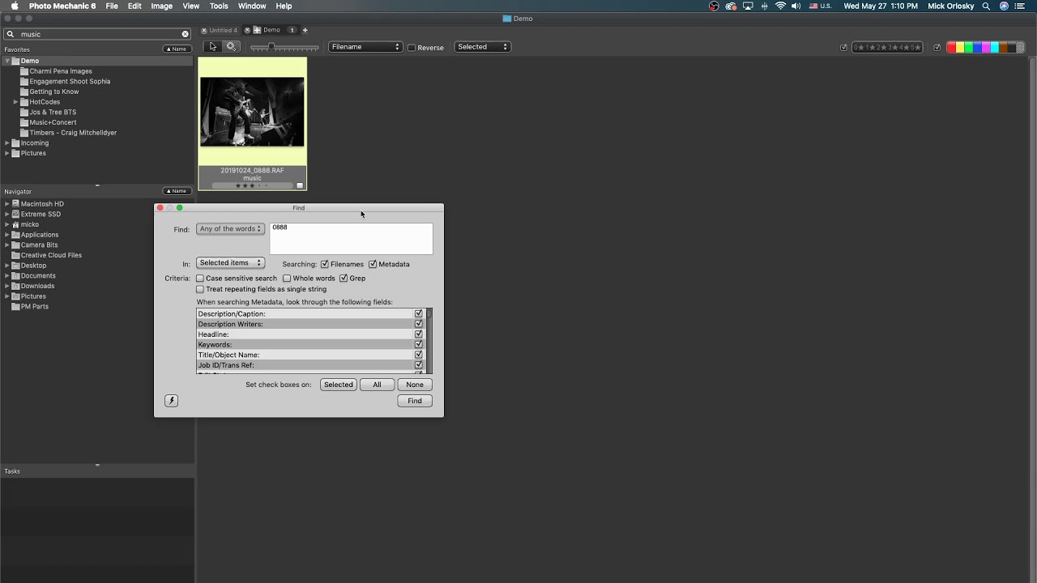Click the Macintosh HD drive icon

[15, 204]
